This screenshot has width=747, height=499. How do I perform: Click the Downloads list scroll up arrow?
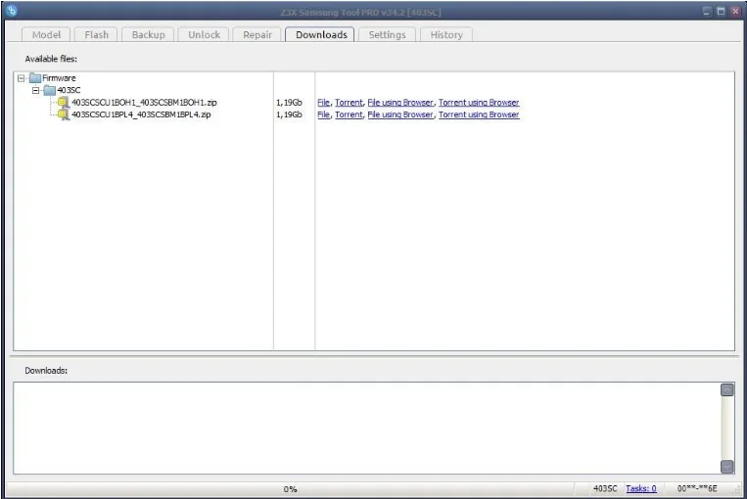(x=727, y=390)
